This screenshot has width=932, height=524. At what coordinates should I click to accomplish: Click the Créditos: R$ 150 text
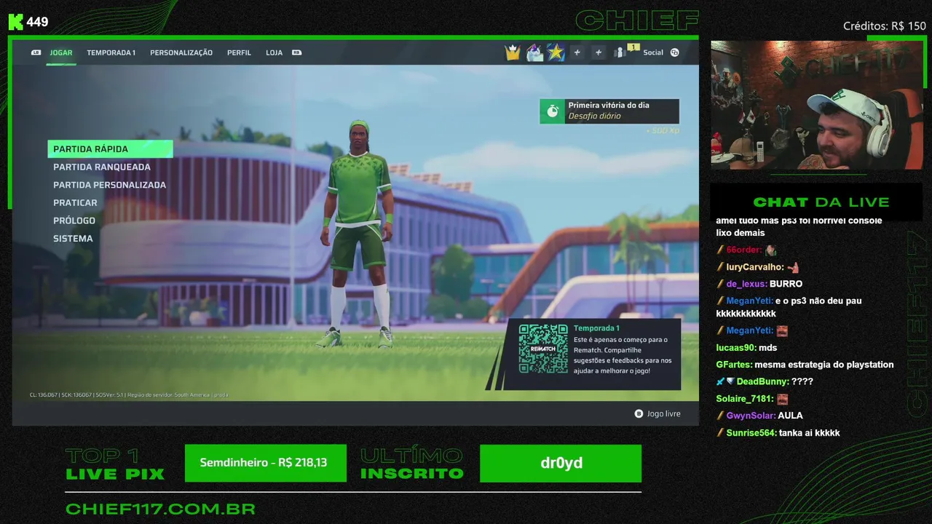pos(885,26)
